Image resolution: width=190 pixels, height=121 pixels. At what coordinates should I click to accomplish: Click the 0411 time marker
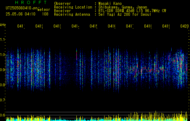click(x=21, y=26)
